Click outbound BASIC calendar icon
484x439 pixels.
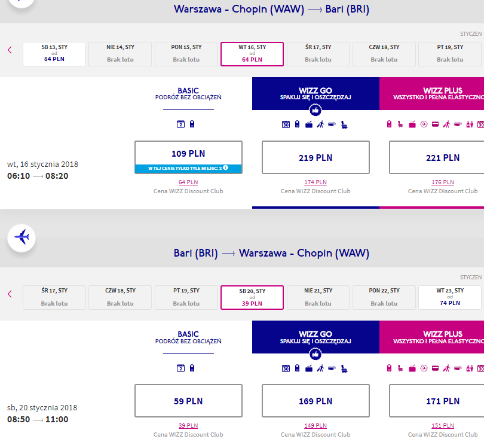[180, 124]
